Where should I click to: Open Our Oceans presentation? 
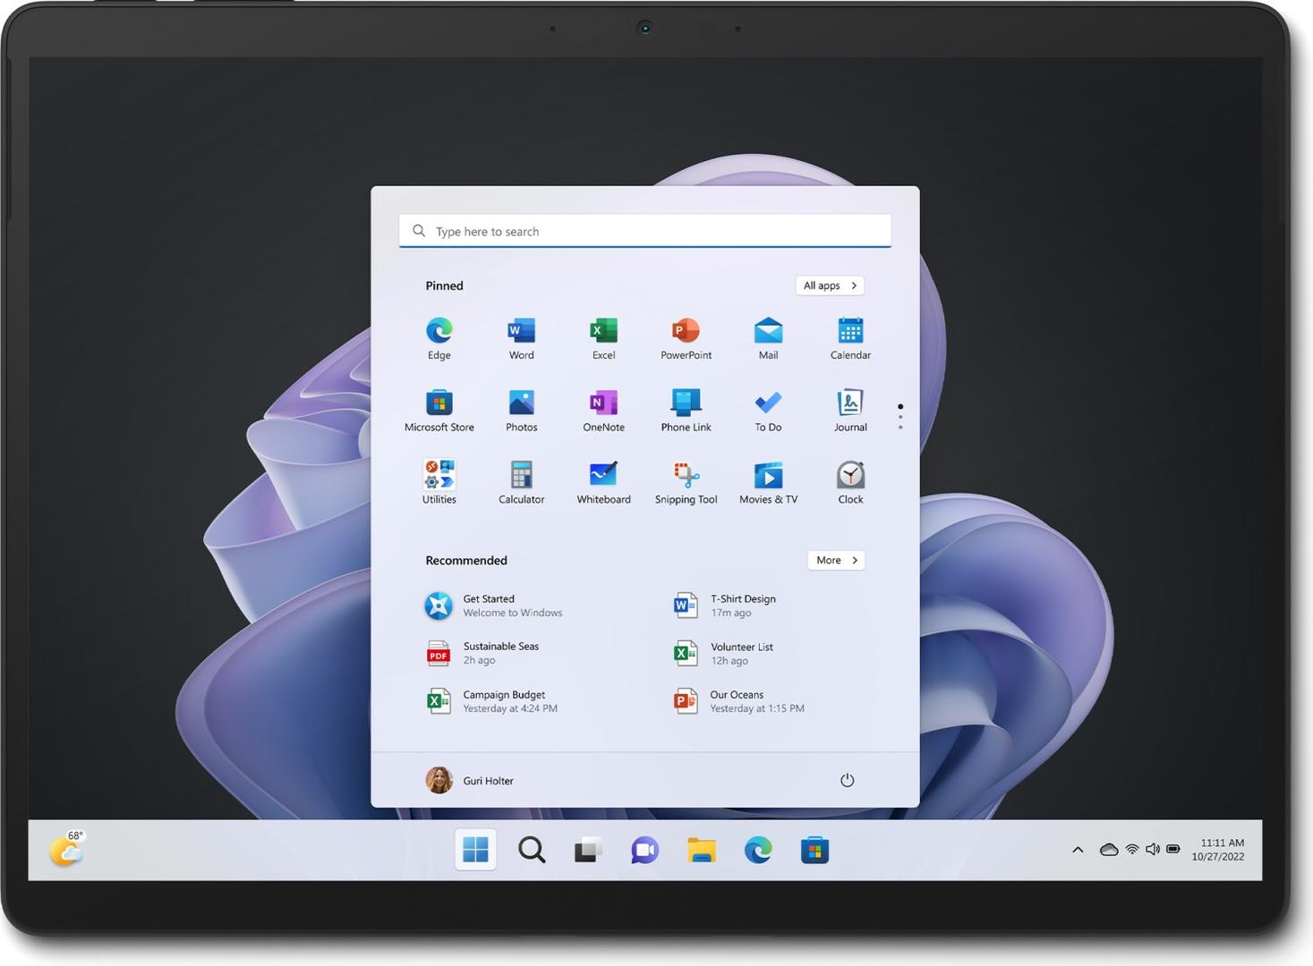739,701
